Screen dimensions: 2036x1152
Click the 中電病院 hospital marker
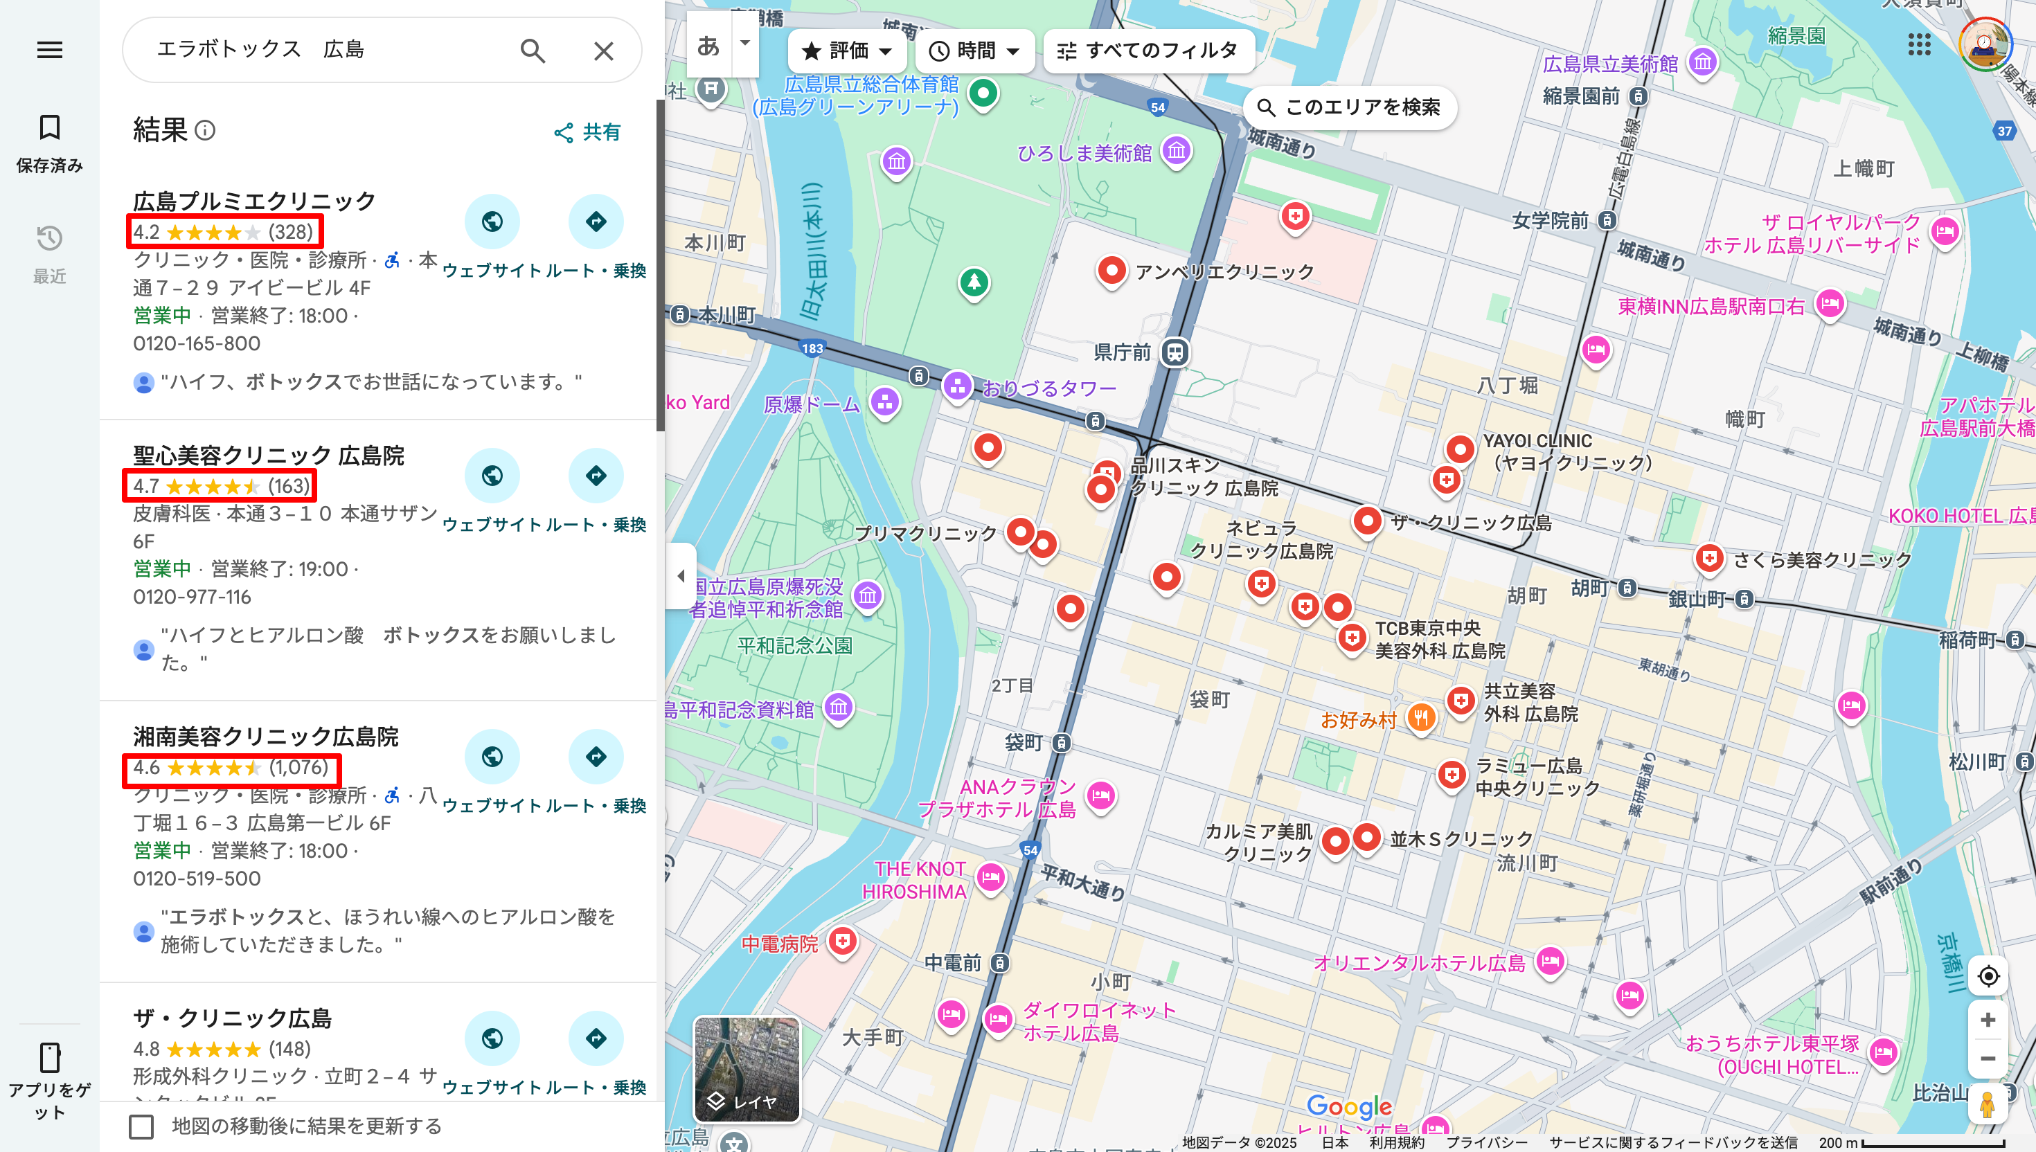pos(842,941)
